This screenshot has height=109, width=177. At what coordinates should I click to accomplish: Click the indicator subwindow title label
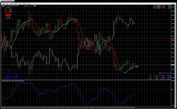[13, 81]
